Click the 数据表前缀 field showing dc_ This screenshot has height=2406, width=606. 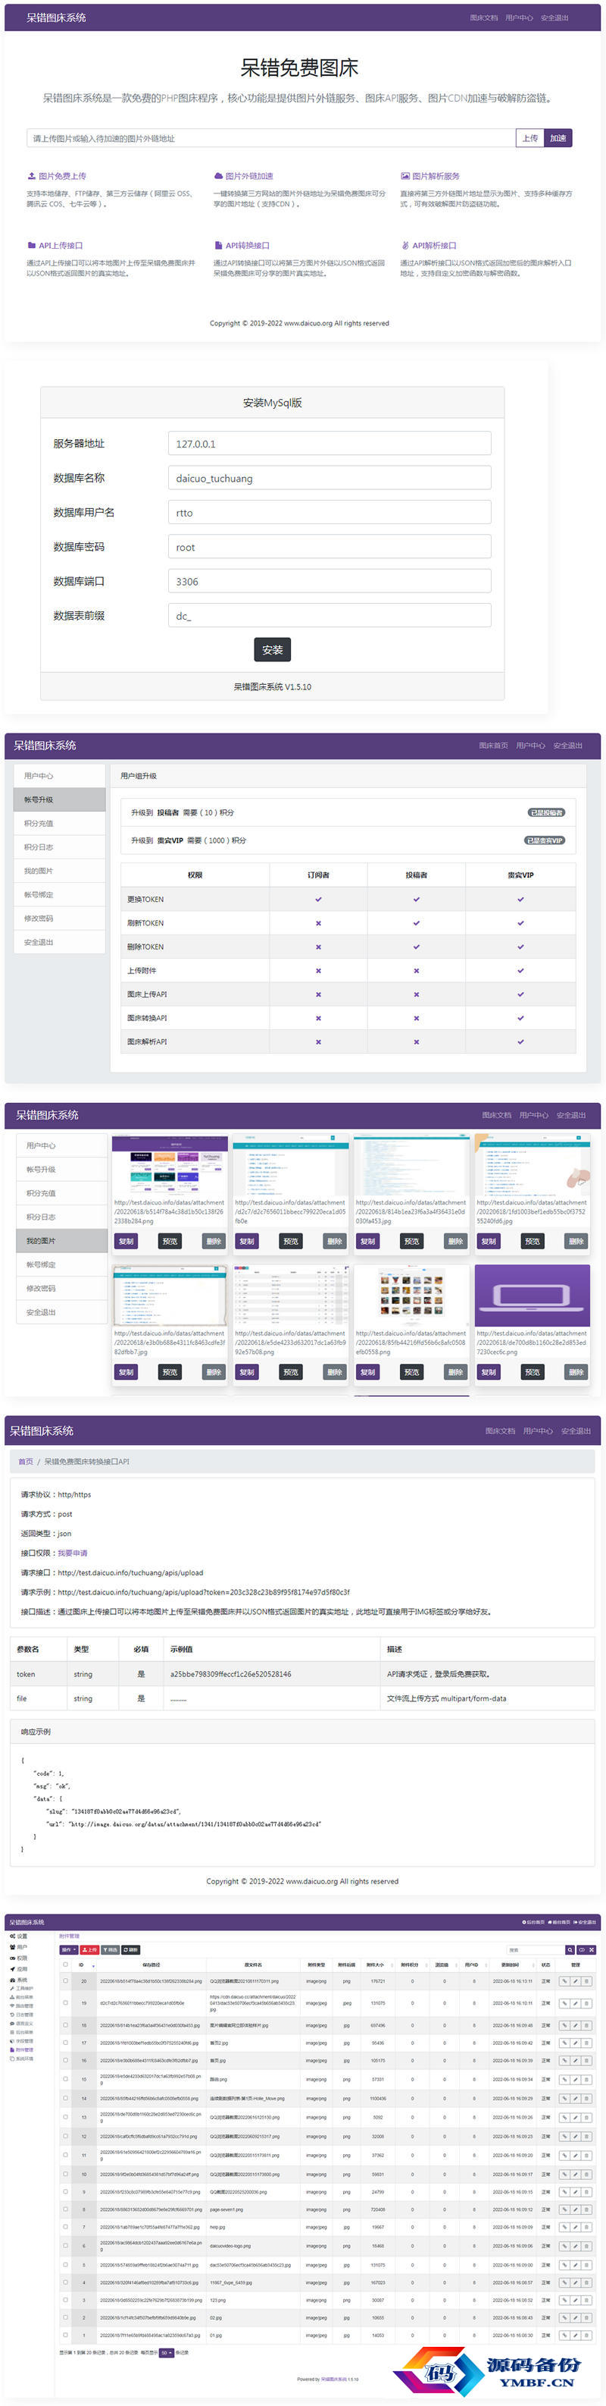click(329, 615)
